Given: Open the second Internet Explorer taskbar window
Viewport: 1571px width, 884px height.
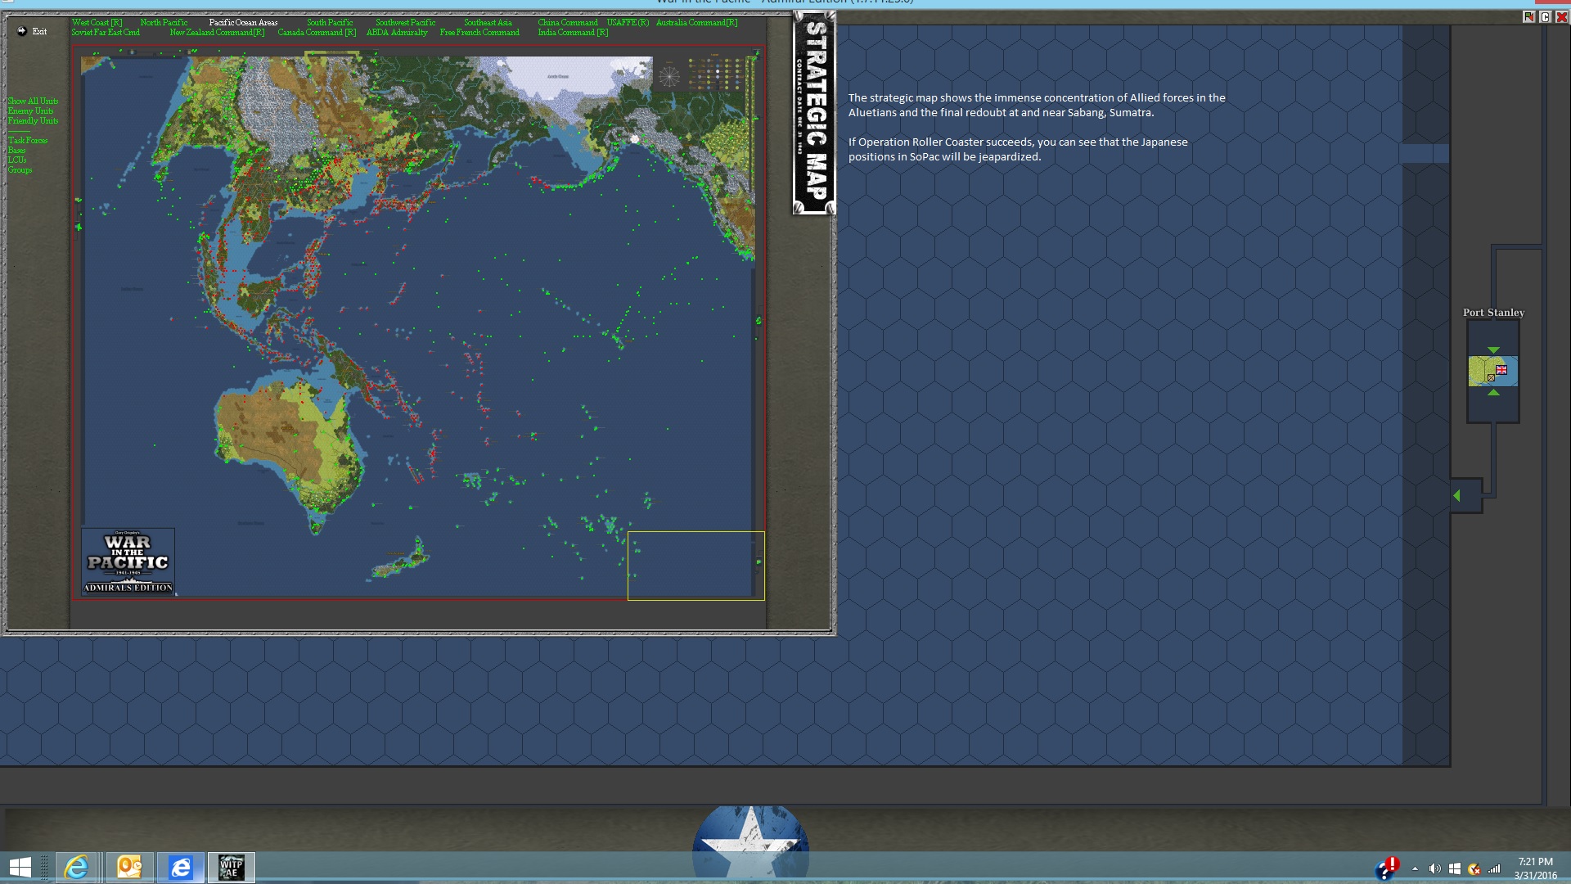Looking at the screenshot, I should click(180, 868).
